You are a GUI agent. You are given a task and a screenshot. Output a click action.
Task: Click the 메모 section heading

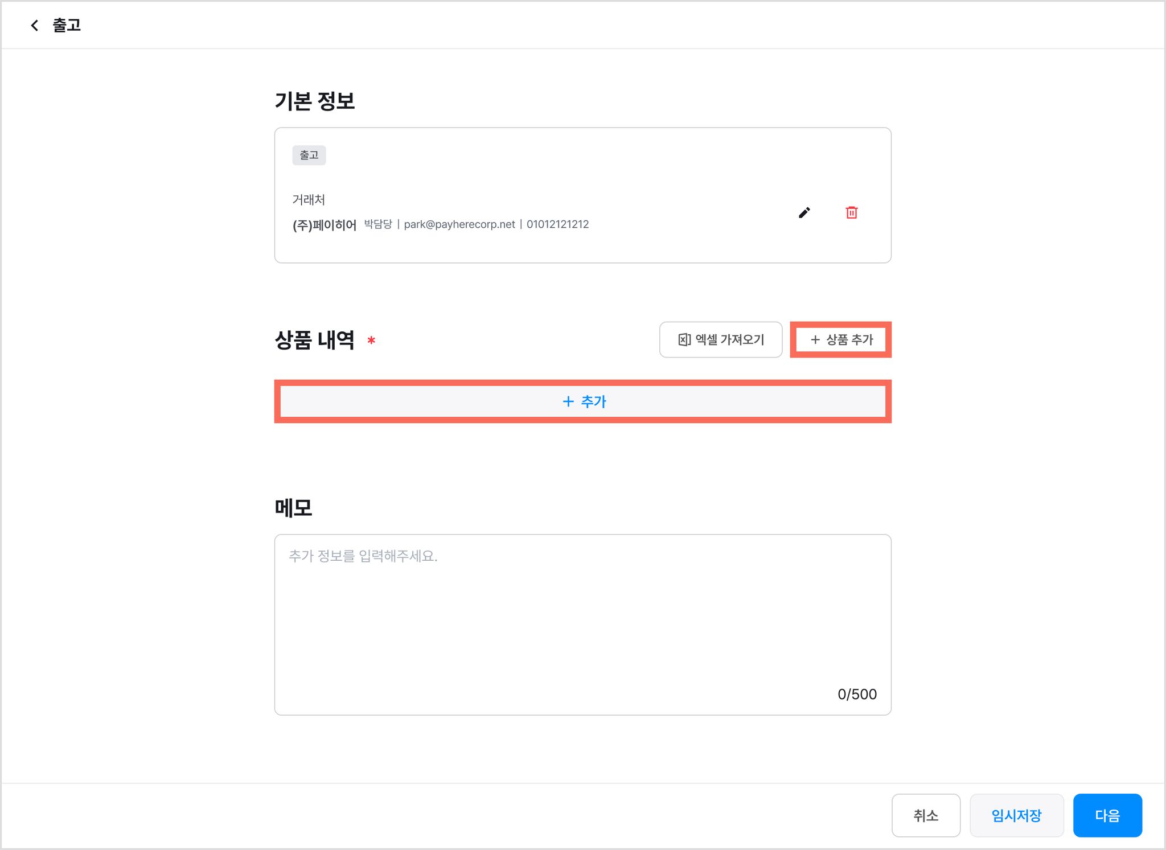[x=293, y=507]
